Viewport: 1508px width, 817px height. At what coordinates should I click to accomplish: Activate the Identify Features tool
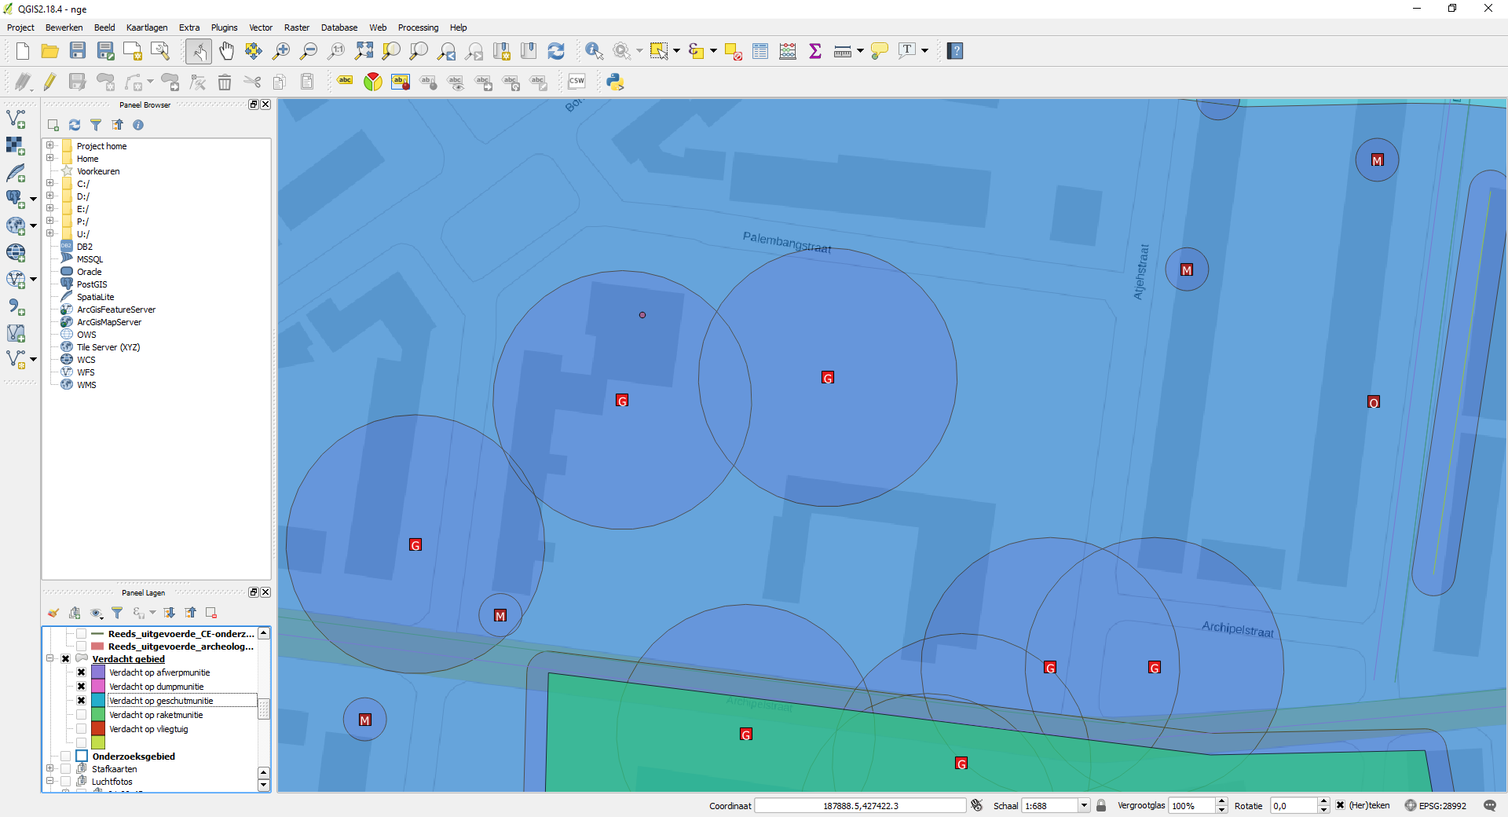point(595,51)
